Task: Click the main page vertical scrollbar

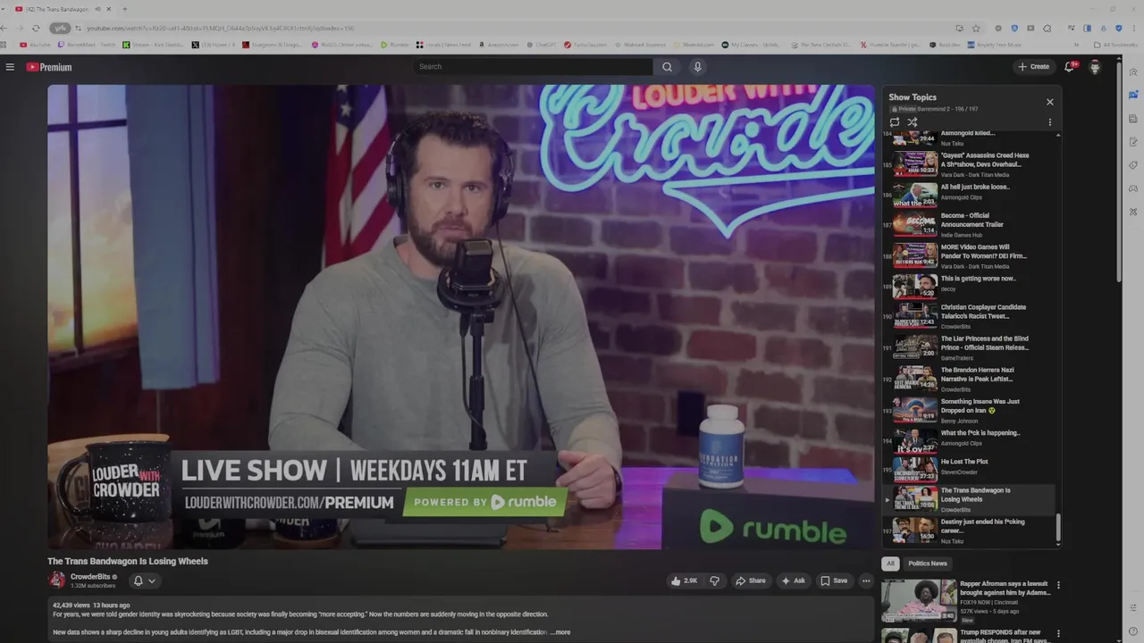Action: click(1118, 172)
